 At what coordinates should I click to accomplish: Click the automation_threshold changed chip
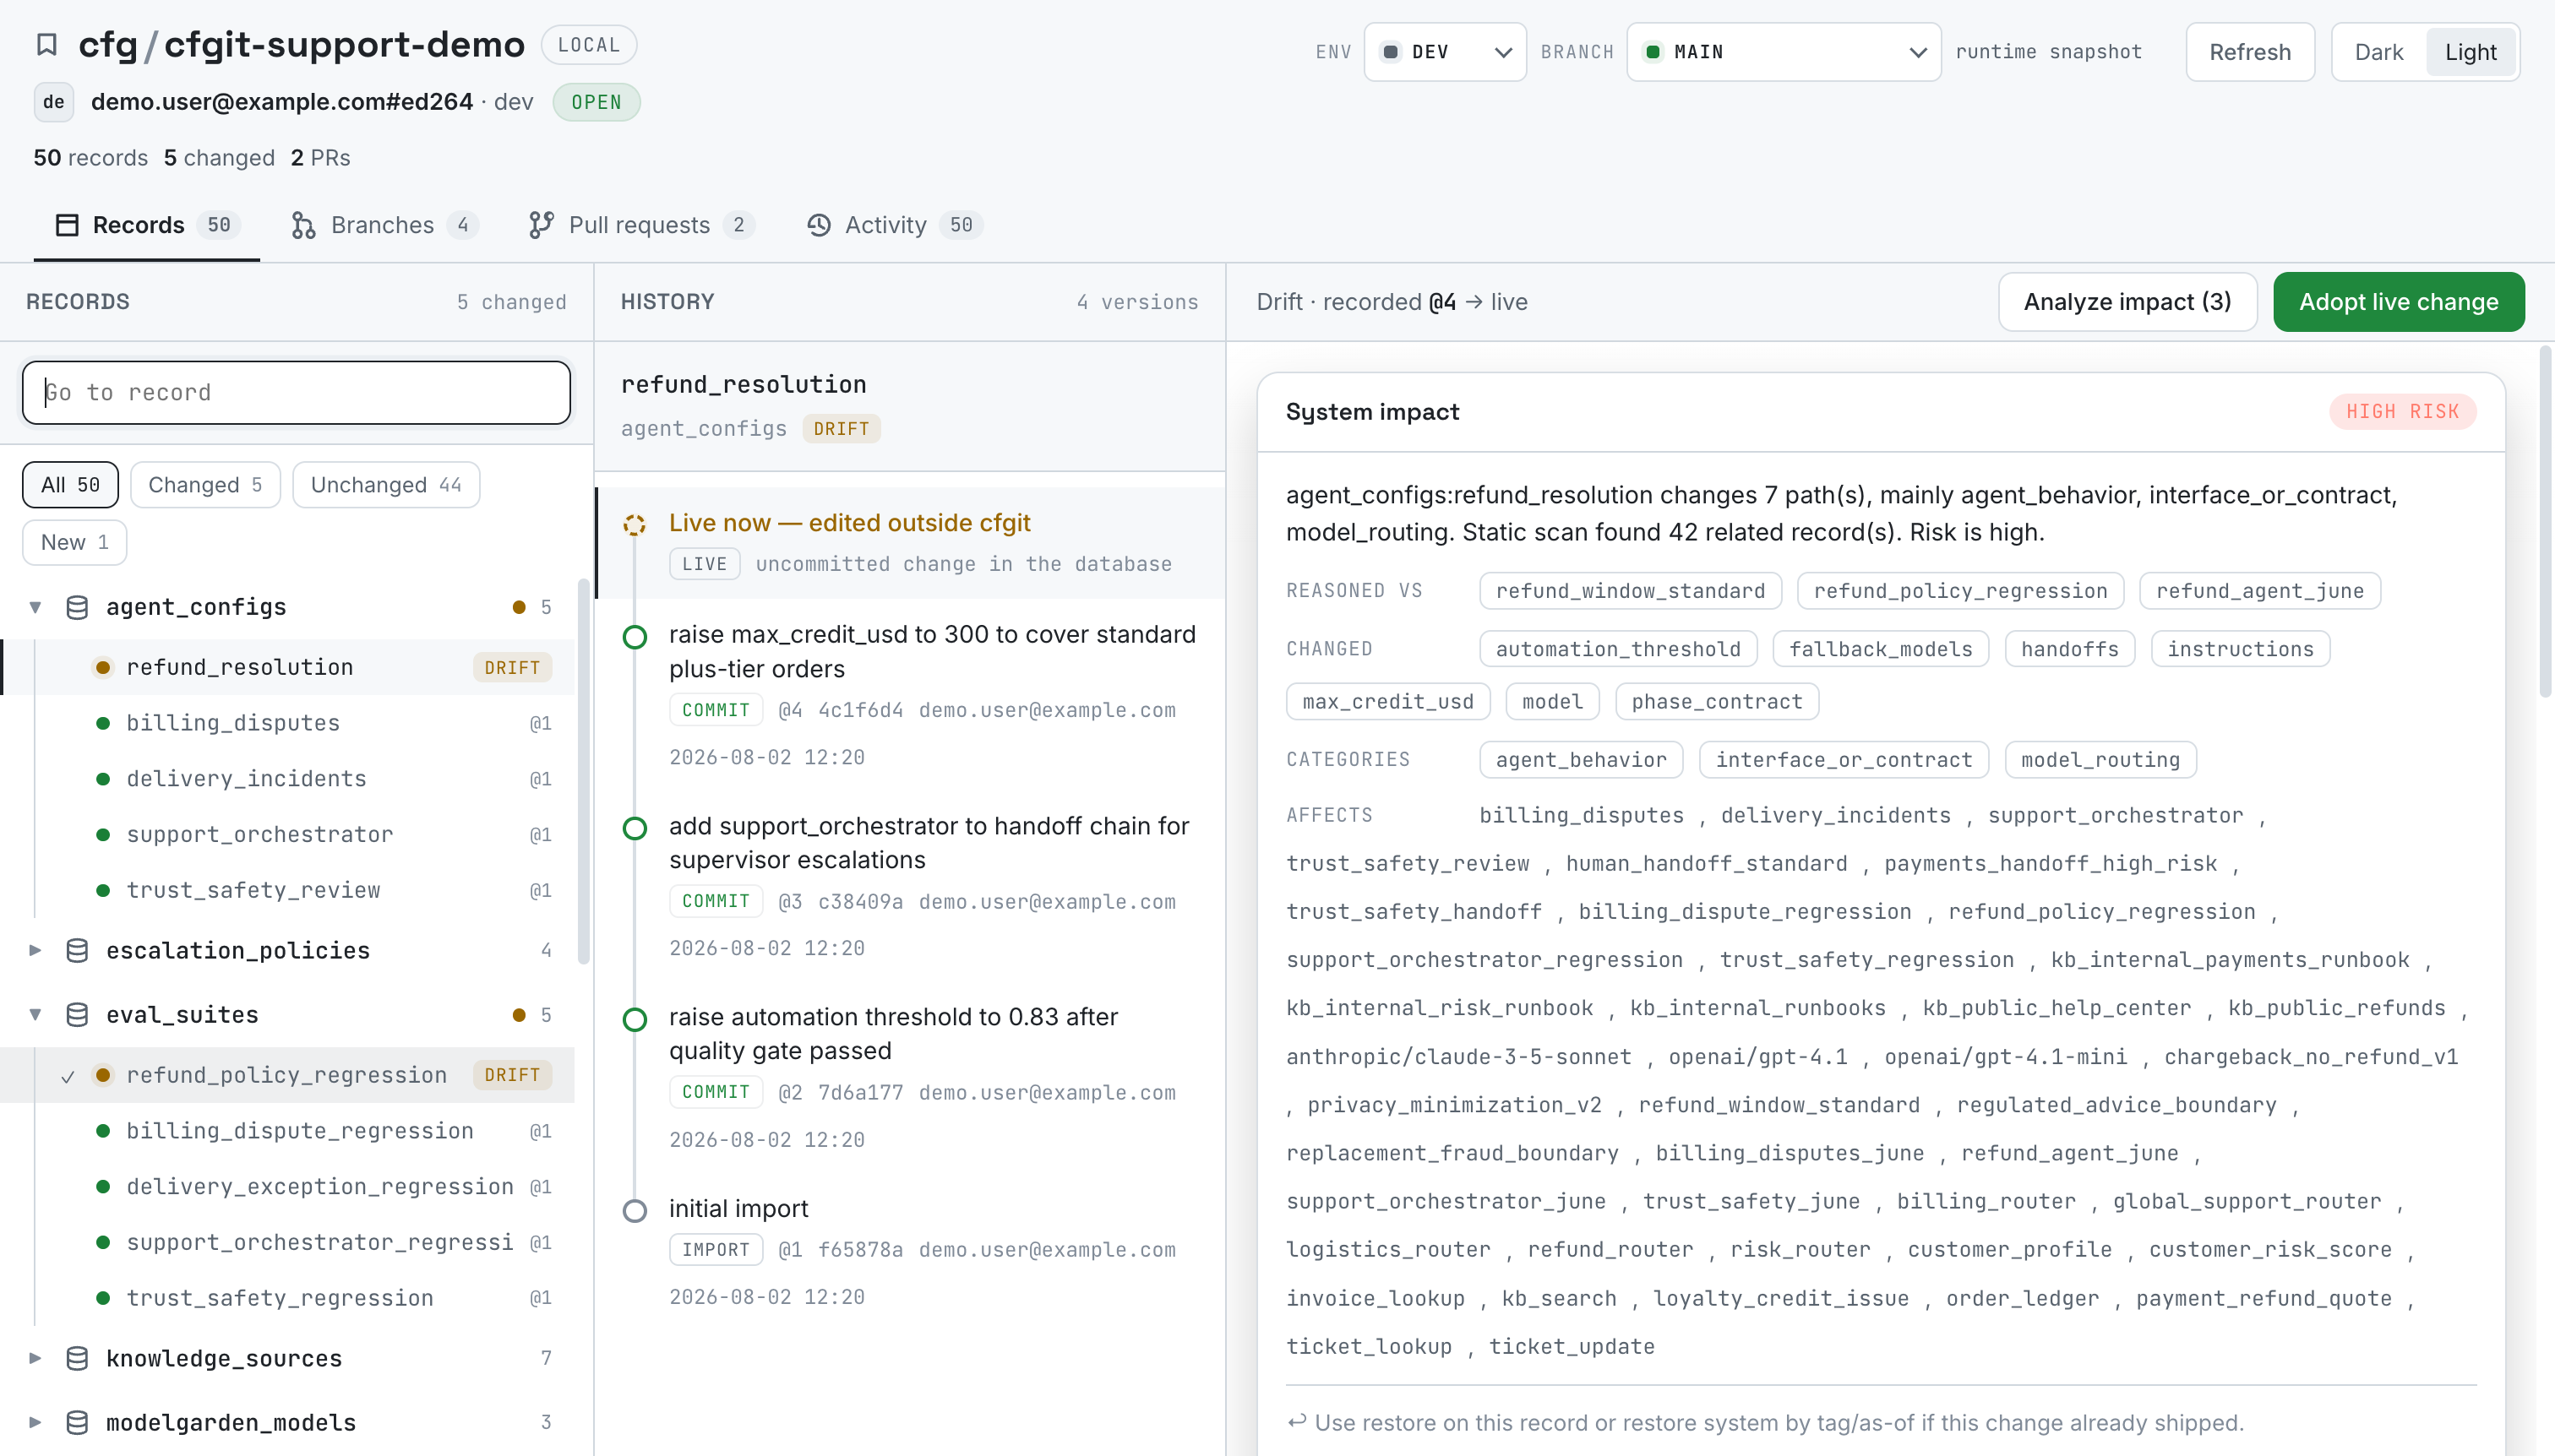[1618, 649]
